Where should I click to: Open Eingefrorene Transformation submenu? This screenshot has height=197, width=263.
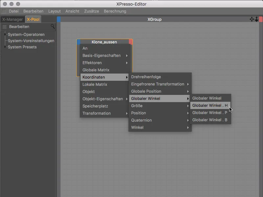click(160, 84)
